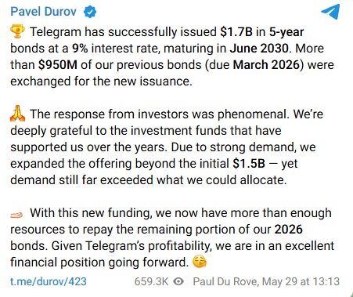This screenshot has width=353, height=297.
Task: Click the praying hands emoji
Action: (17, 114)
